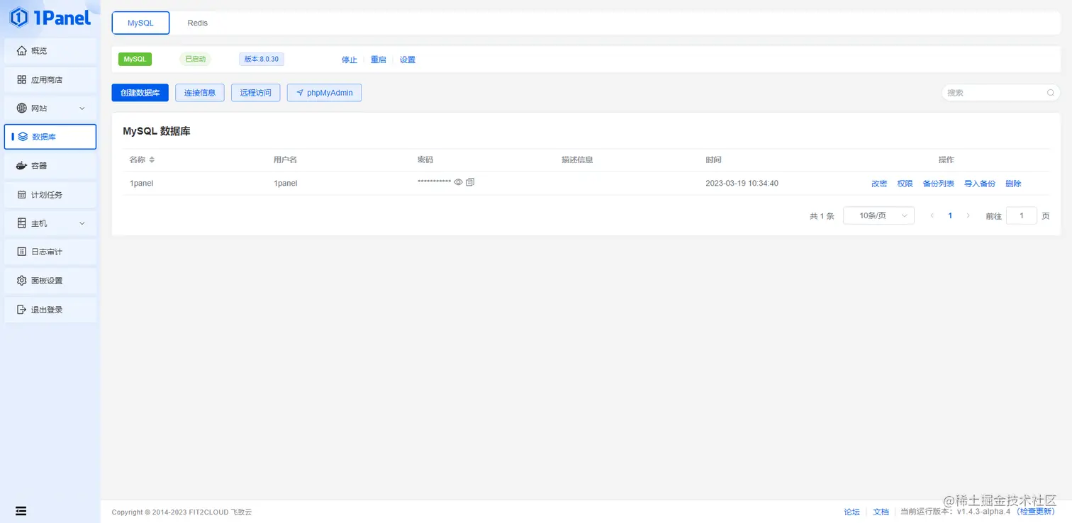Click the 1Panel logo
The width and height of the screenshot is (1072, 523).
[50, 17]
